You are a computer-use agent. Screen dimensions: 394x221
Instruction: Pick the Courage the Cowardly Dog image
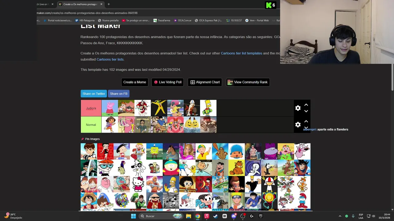coord(302,151)
